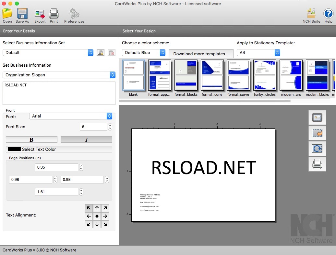Select the formal_curve template thumbnail
Viewport: 336px width, 255px height.
pyautogui.click(x=238, y=75)
